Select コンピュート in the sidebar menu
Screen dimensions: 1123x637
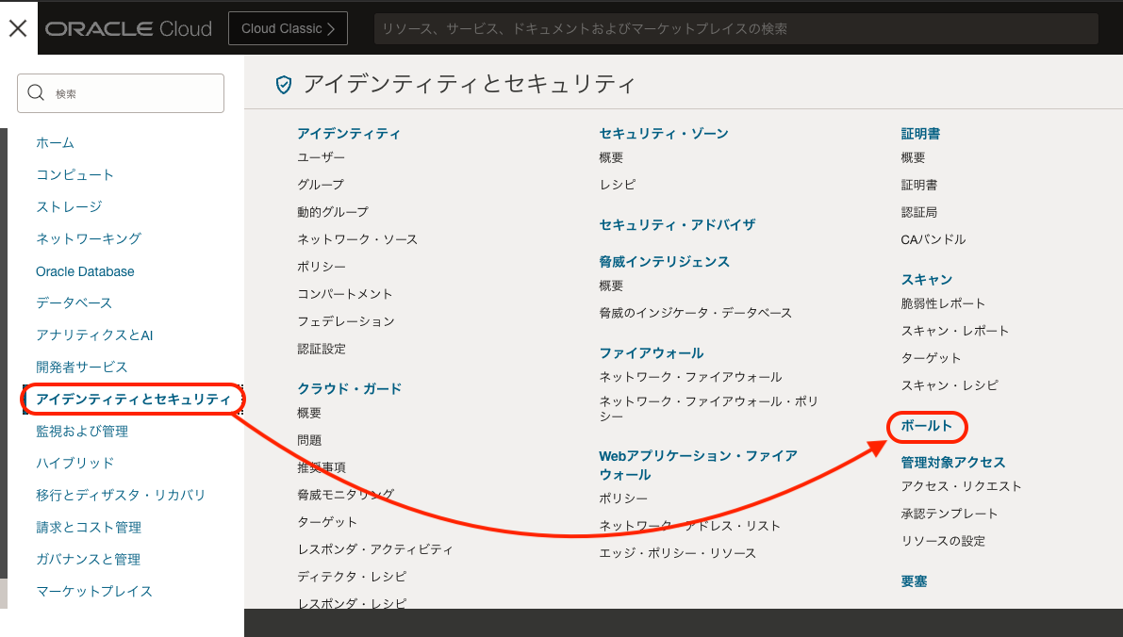pos(74,174)
